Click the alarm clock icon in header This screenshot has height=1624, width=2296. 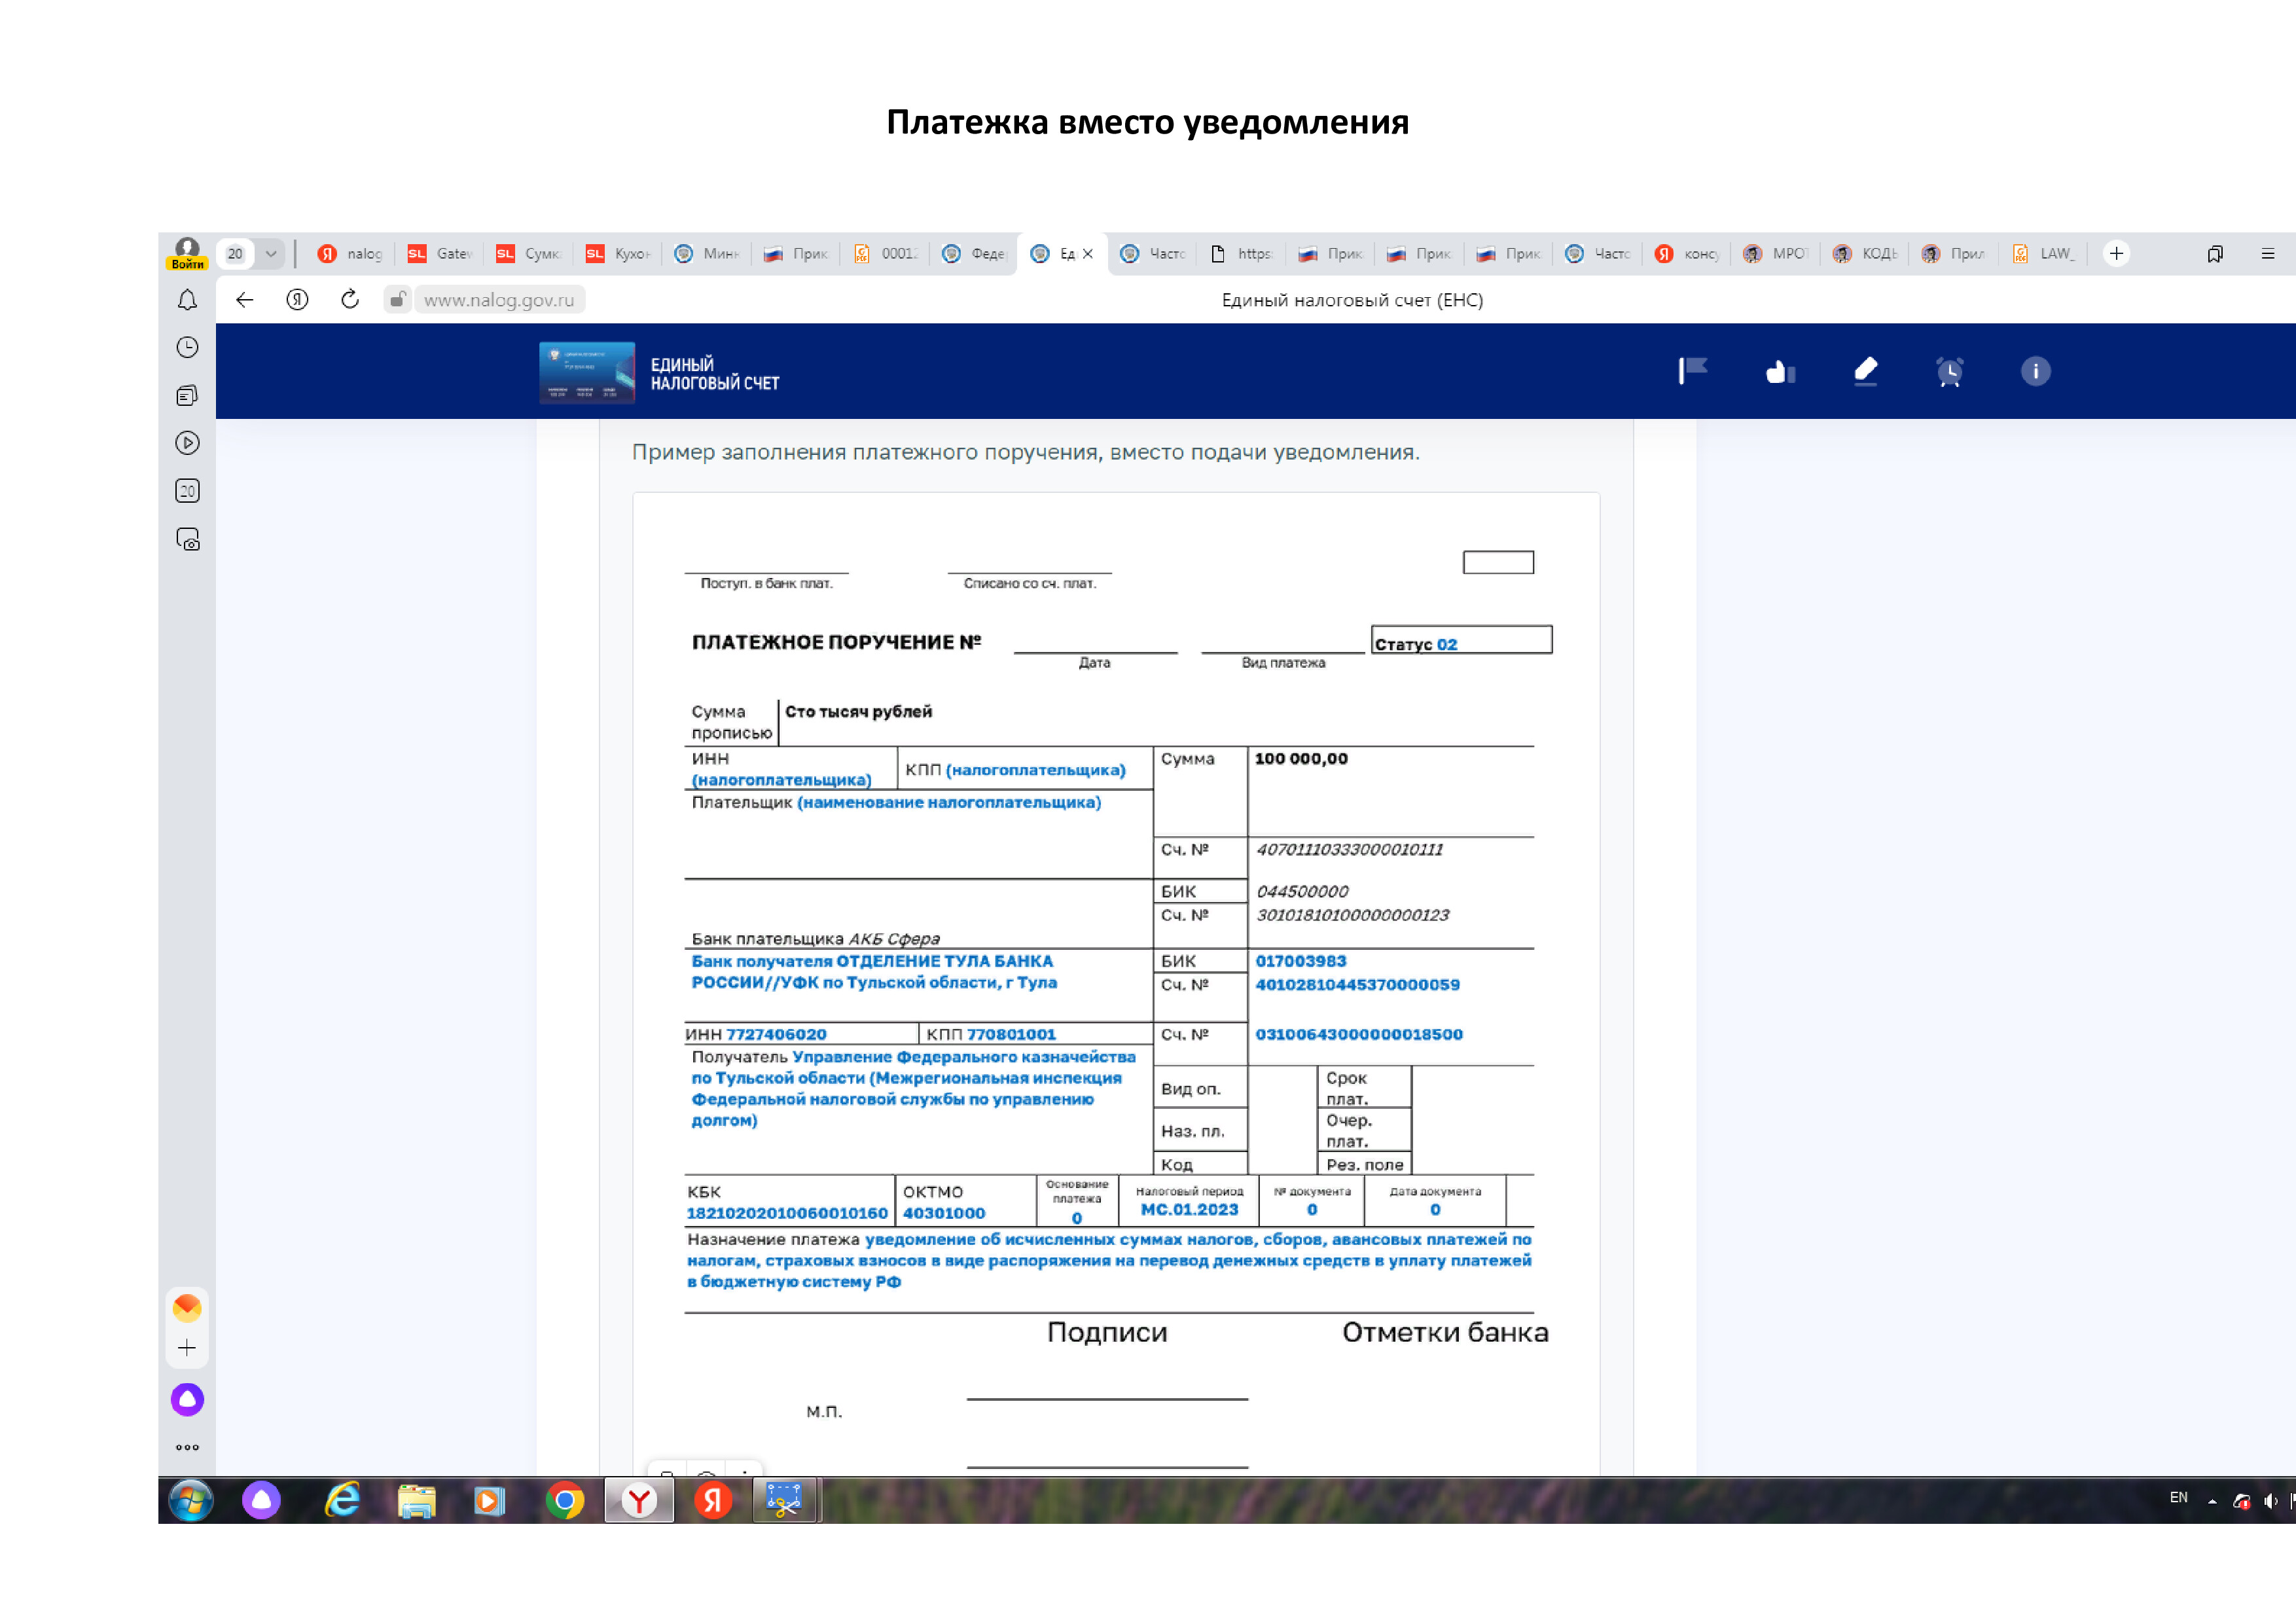pyautogui.click(x=1949, y=371)
